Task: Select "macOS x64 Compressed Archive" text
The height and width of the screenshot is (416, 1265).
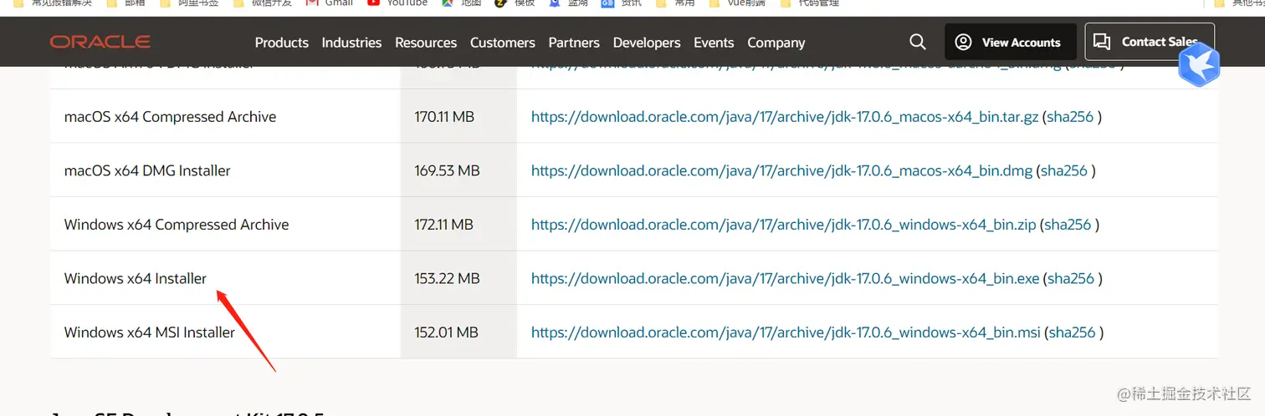Action: point(170,117)
